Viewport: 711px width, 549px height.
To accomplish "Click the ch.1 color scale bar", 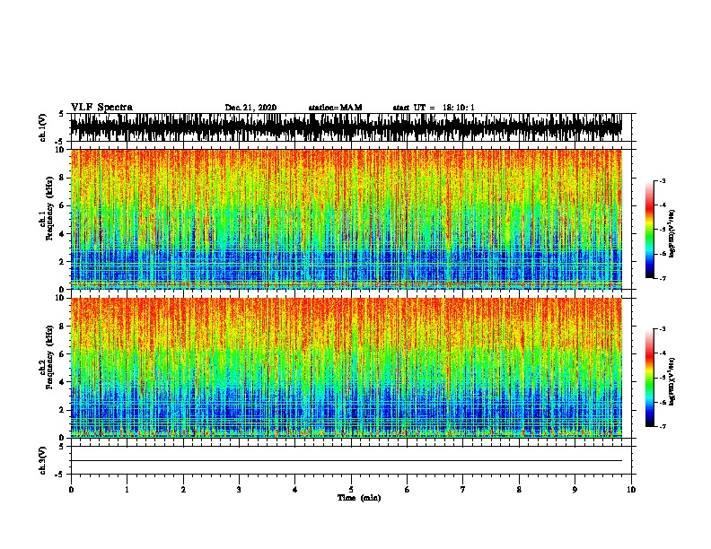I will [x=649, y=230].
